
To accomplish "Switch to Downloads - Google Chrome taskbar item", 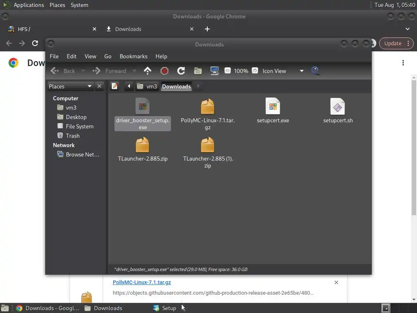I will tap(48, 308).
